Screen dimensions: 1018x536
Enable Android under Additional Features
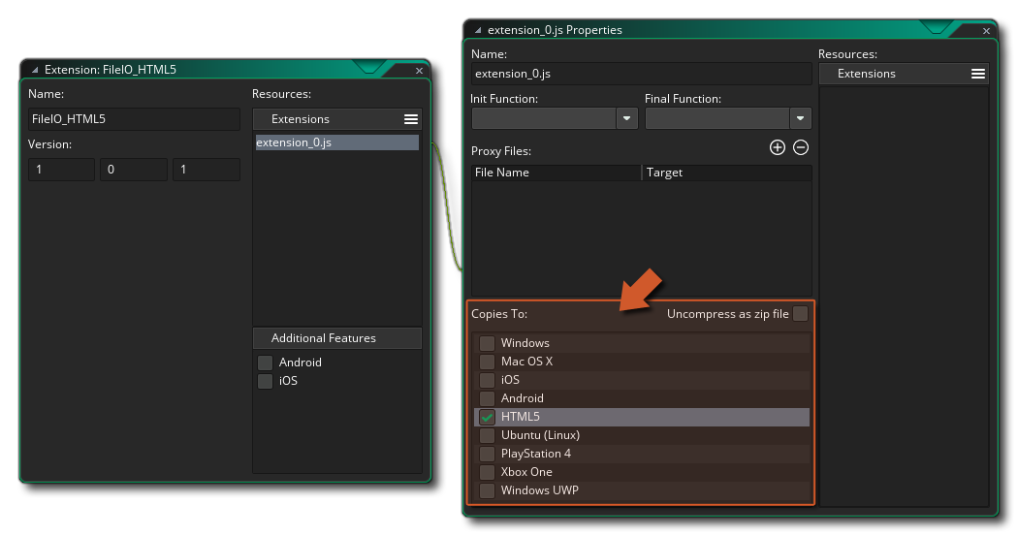coord(265,363)
